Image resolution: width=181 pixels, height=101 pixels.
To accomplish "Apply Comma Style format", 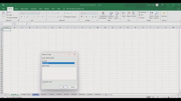I will pos(89,17).
